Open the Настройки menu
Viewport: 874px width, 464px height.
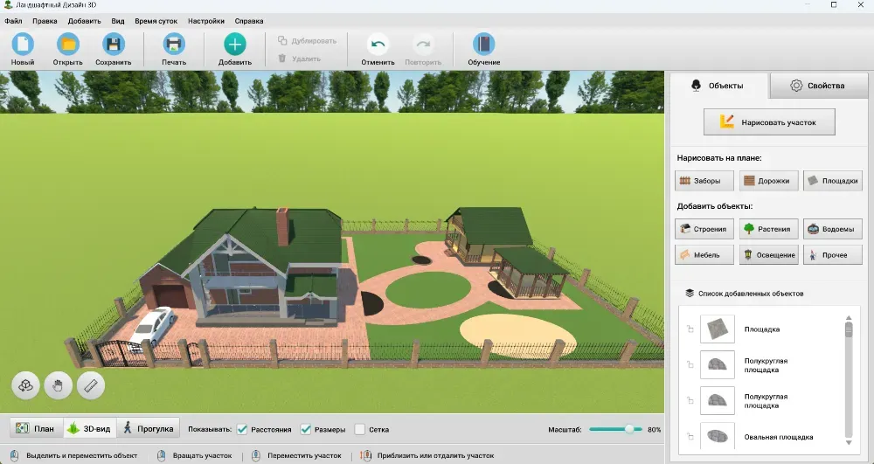coord(206,21)
